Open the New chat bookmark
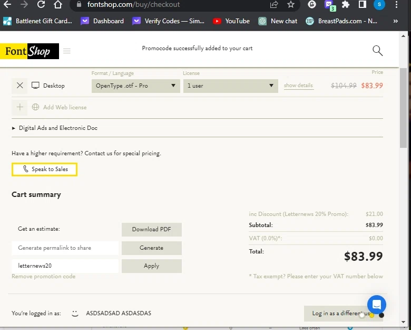 coord(278,21)
